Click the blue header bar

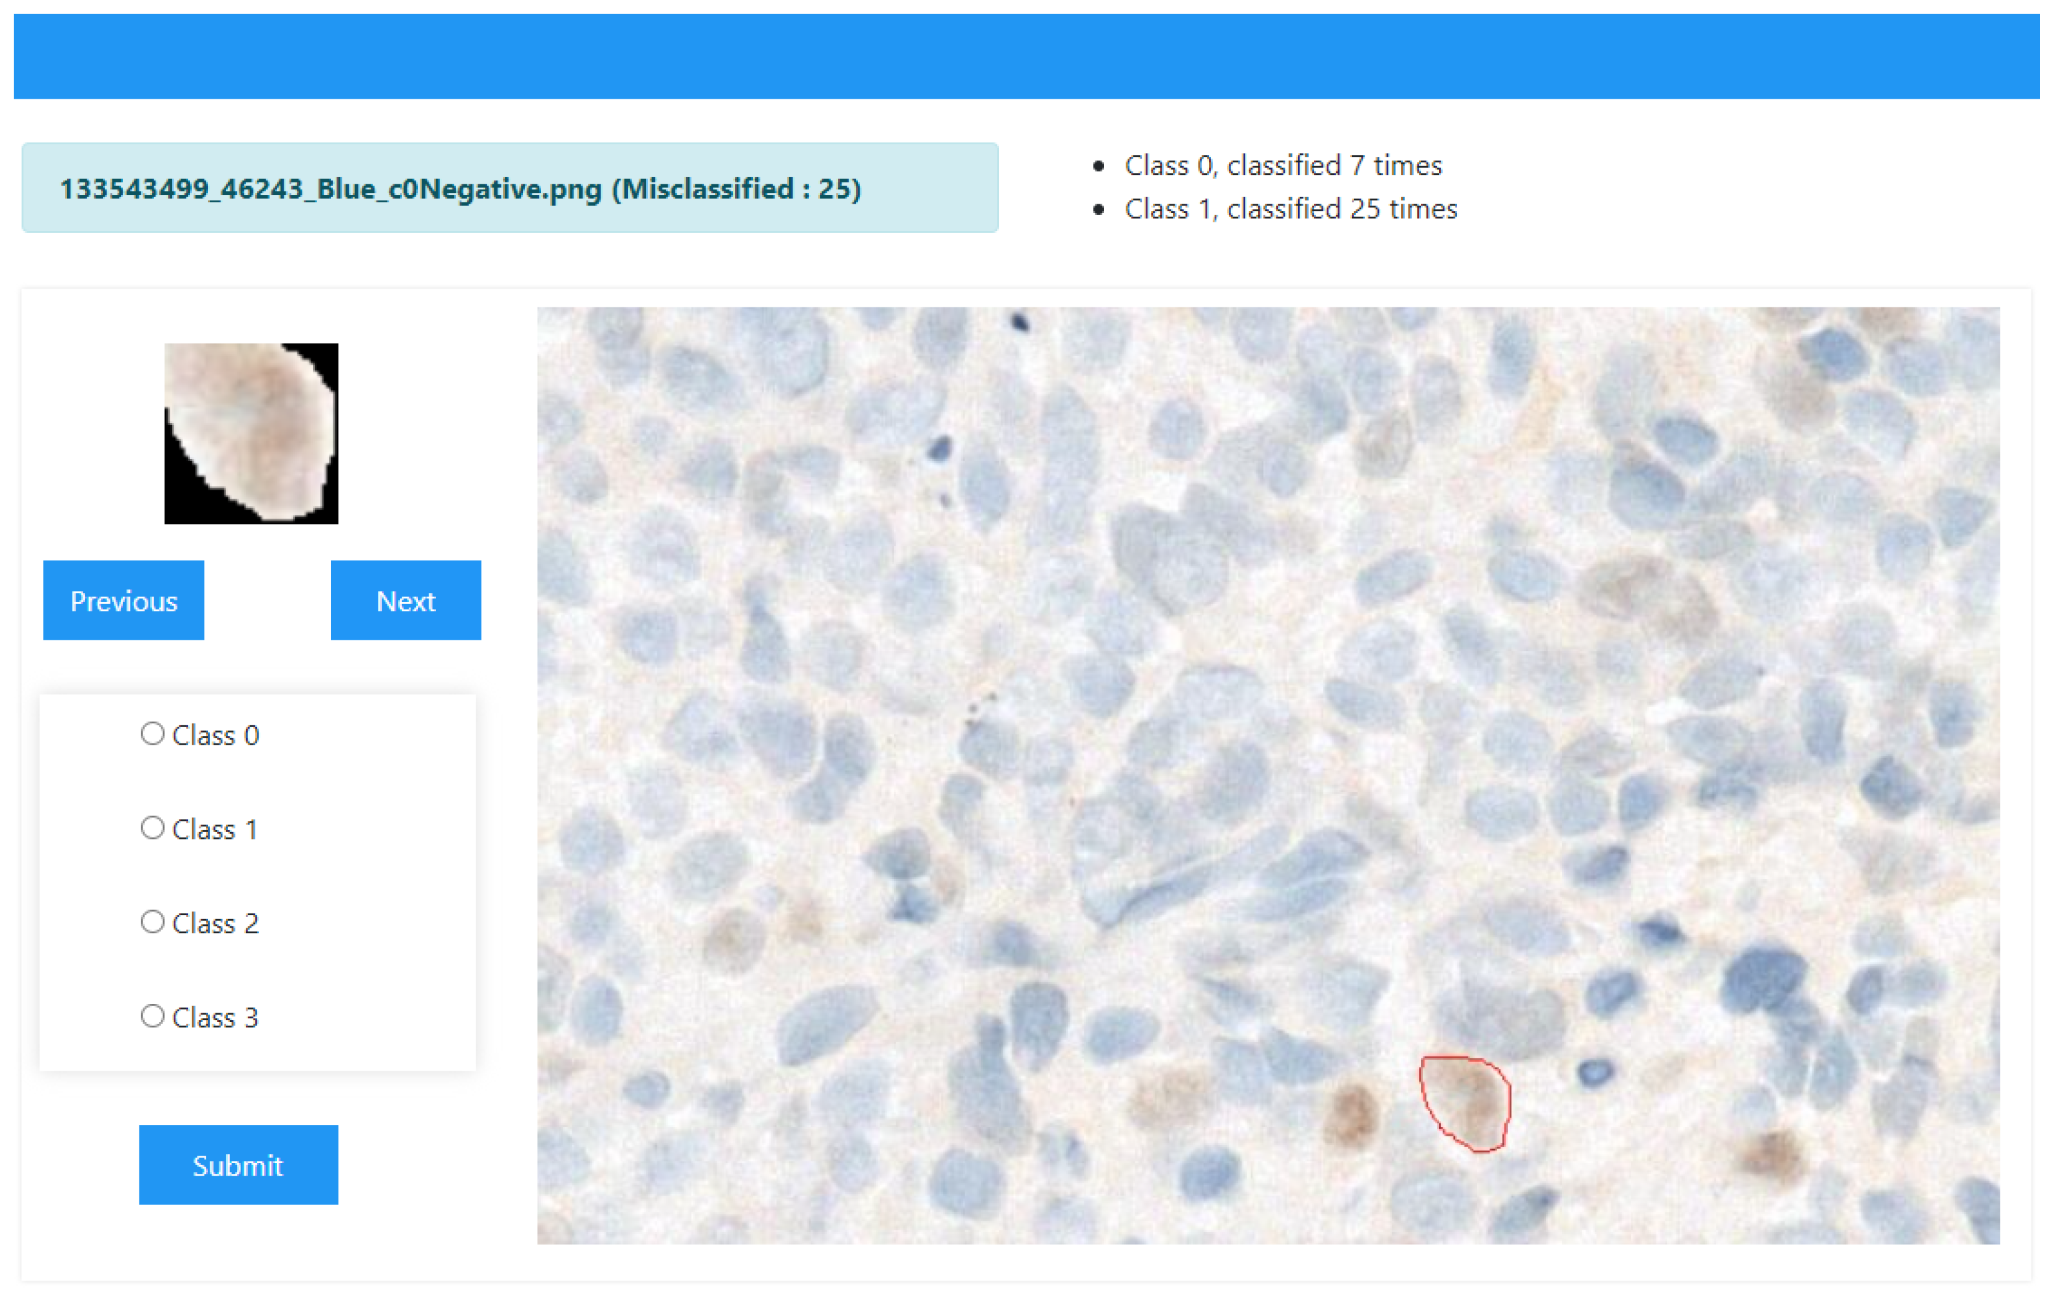(x=1026, y=56)
